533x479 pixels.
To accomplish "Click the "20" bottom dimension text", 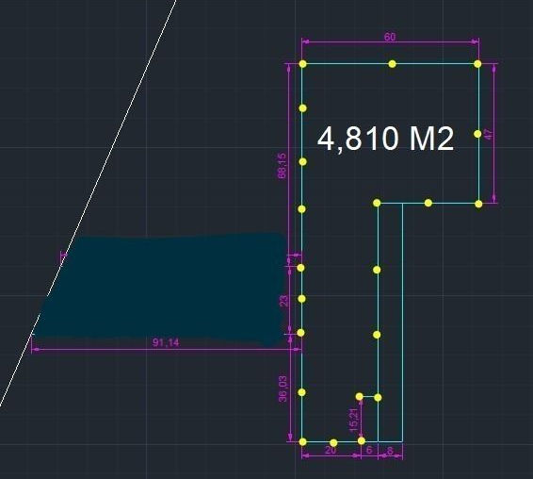I will pyautogui.click(x=331, y=450).
